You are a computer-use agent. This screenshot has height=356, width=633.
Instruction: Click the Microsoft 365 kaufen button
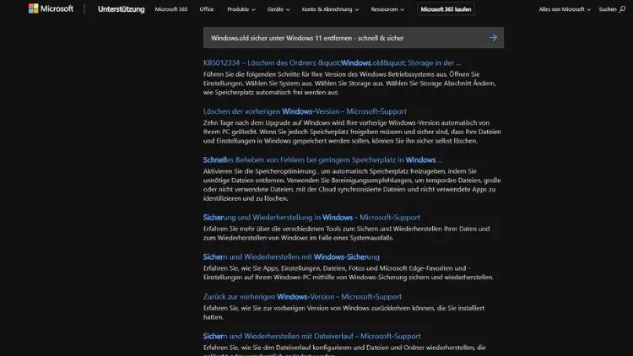click(446, 9)
